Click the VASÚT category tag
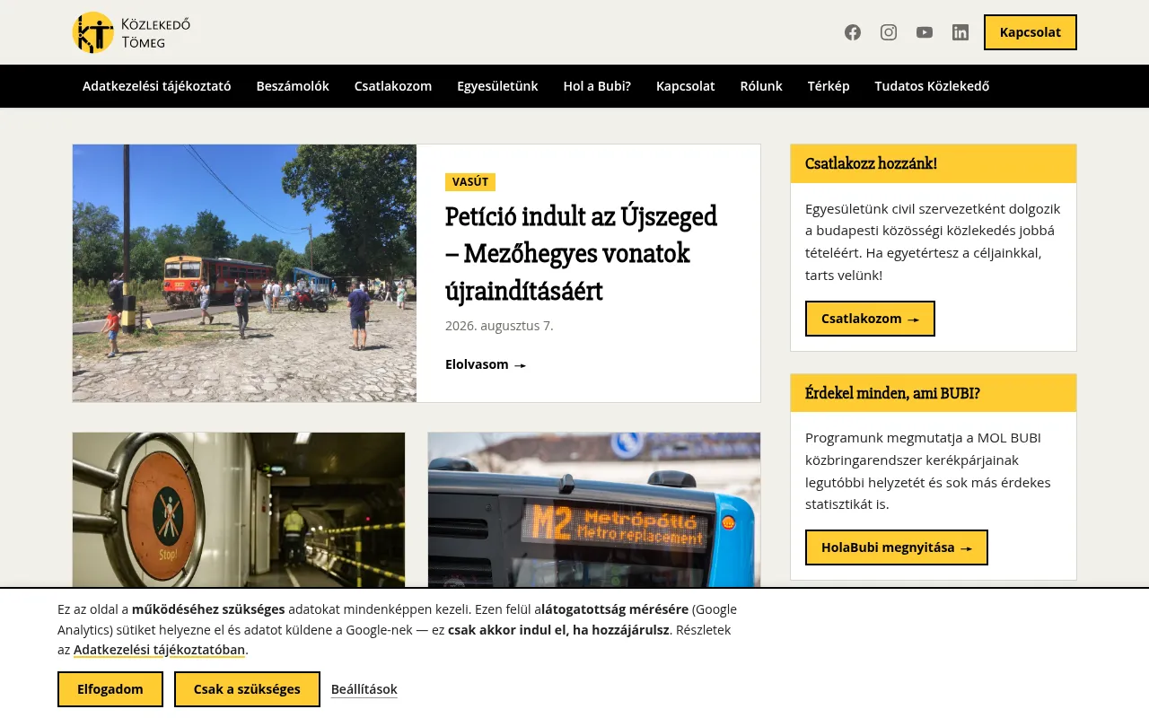This screenshot has width=1149, height=718. tap(470, 182)
